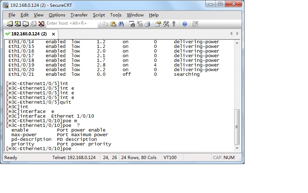Click the max-power option text
The height and width of the screenshot is (193, 308).
[24, 135]
